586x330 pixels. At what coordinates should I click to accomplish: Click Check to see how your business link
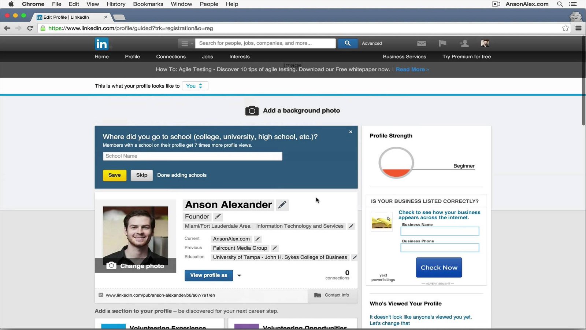point(439,215)
